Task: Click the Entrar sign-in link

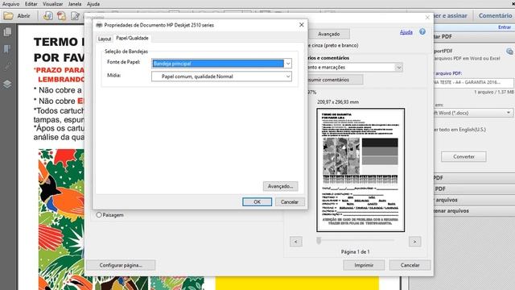Action: 505,27
